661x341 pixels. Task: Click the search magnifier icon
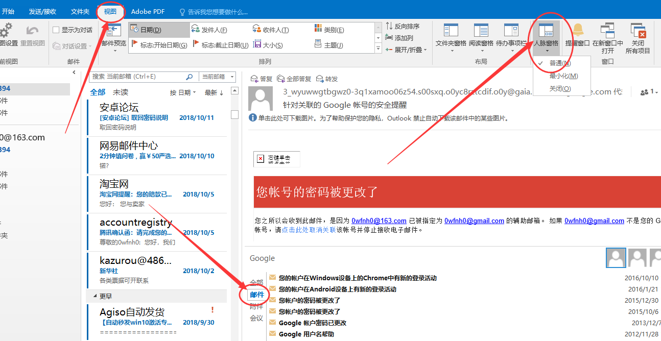click(x=189, y=77)
